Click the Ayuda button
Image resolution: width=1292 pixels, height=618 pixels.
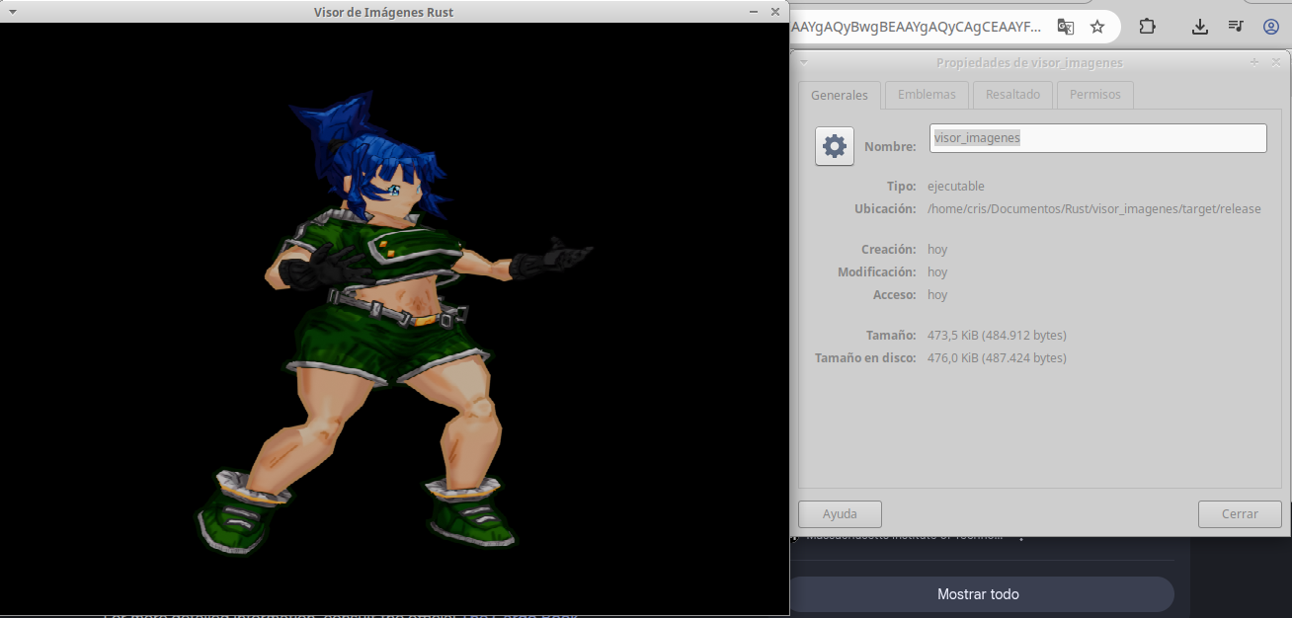coord(840,514)
